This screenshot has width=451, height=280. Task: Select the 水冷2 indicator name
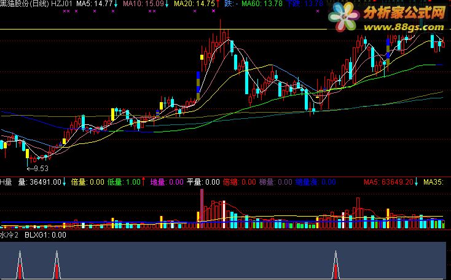click(x=9, y=235)
